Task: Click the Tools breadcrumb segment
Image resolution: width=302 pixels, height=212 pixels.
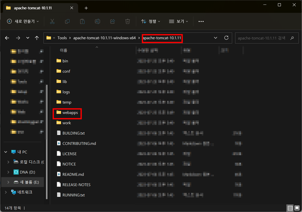Action: tap(62, 38)
